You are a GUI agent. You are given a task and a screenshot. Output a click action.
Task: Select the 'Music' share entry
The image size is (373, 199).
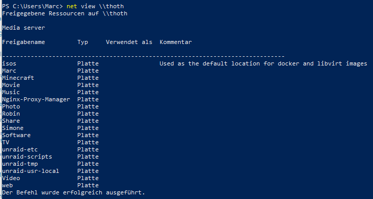pos(11,92)
